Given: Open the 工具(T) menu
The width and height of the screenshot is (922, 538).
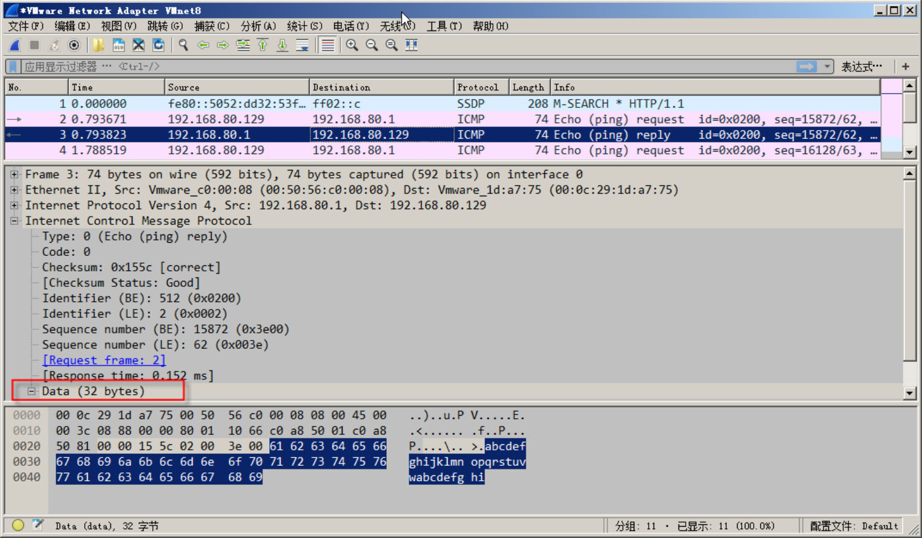Looking at the screenshot, I should coord(445,26).
